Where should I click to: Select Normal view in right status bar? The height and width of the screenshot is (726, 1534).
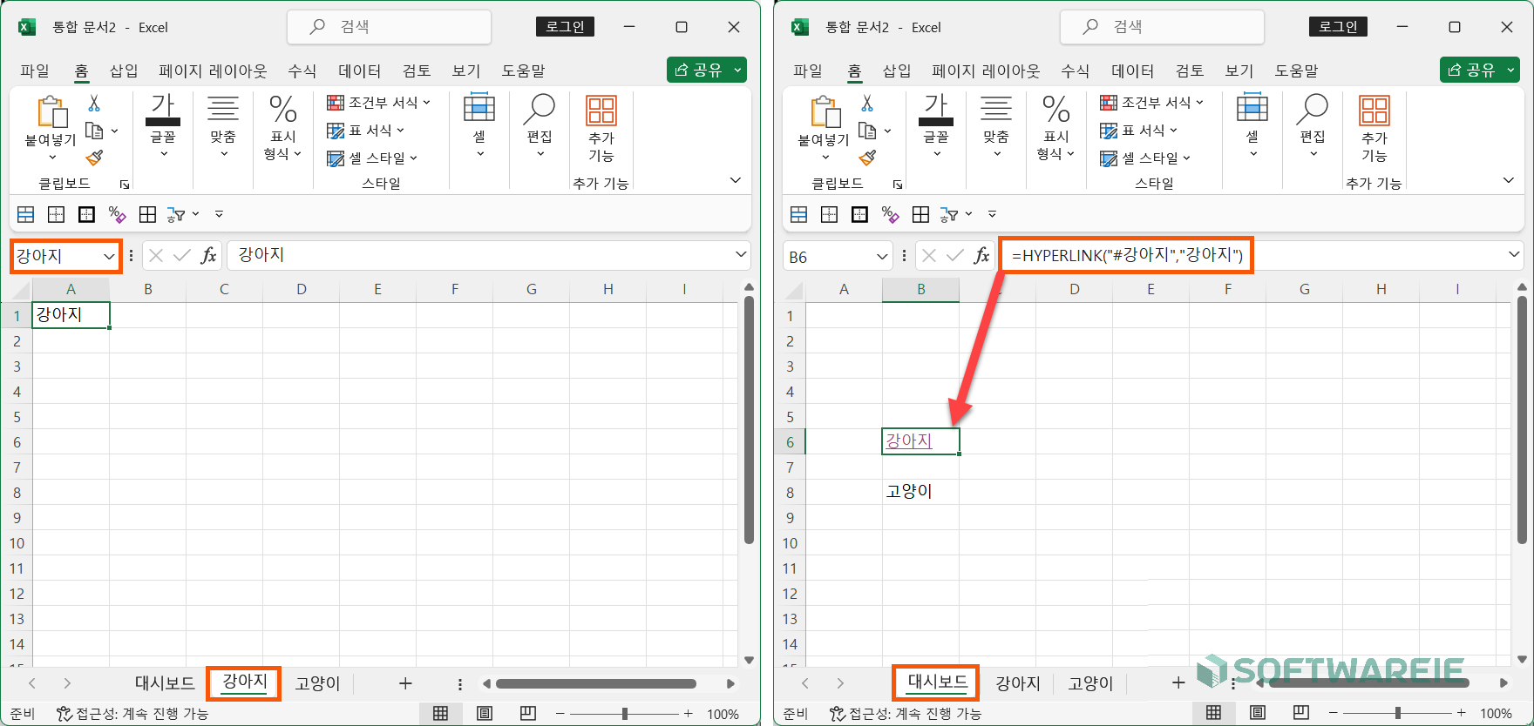point(1214,713)
